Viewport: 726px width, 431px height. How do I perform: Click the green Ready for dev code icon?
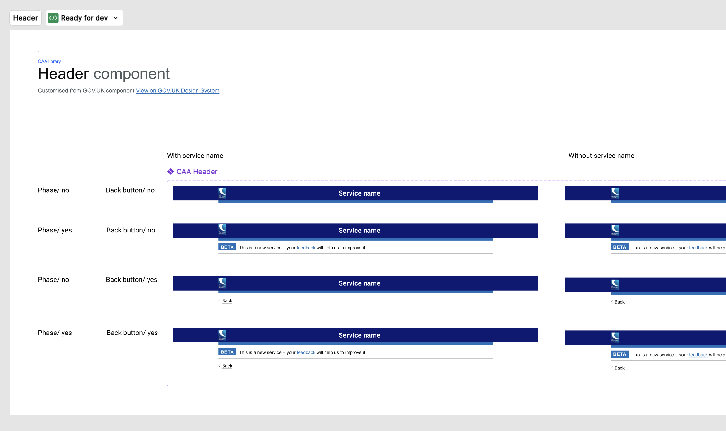point(53,18)
